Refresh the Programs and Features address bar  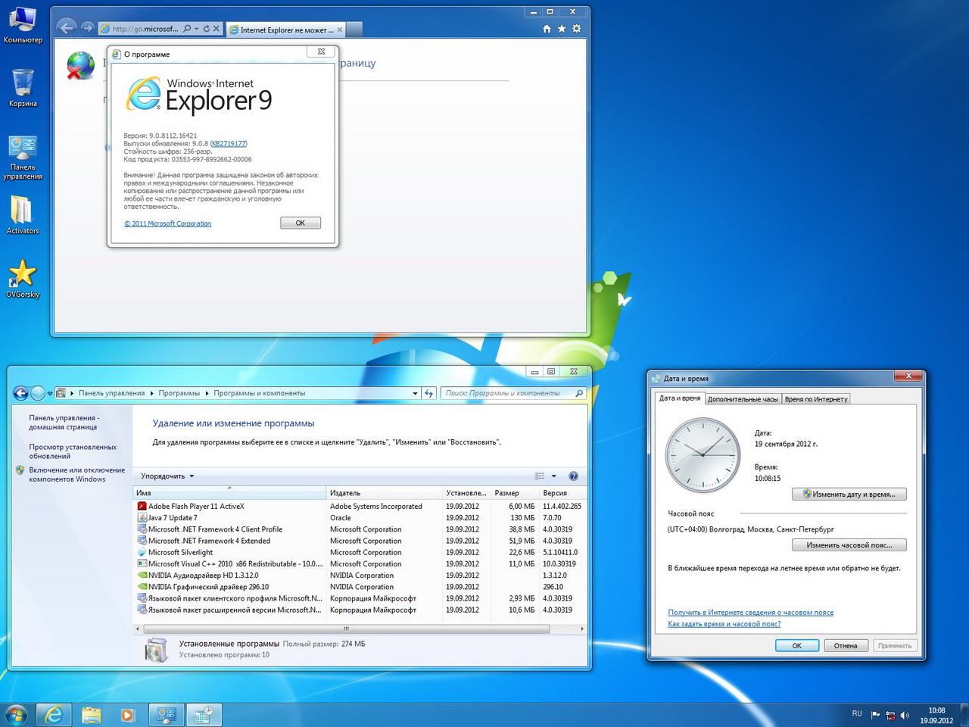(x=429, y=393)
